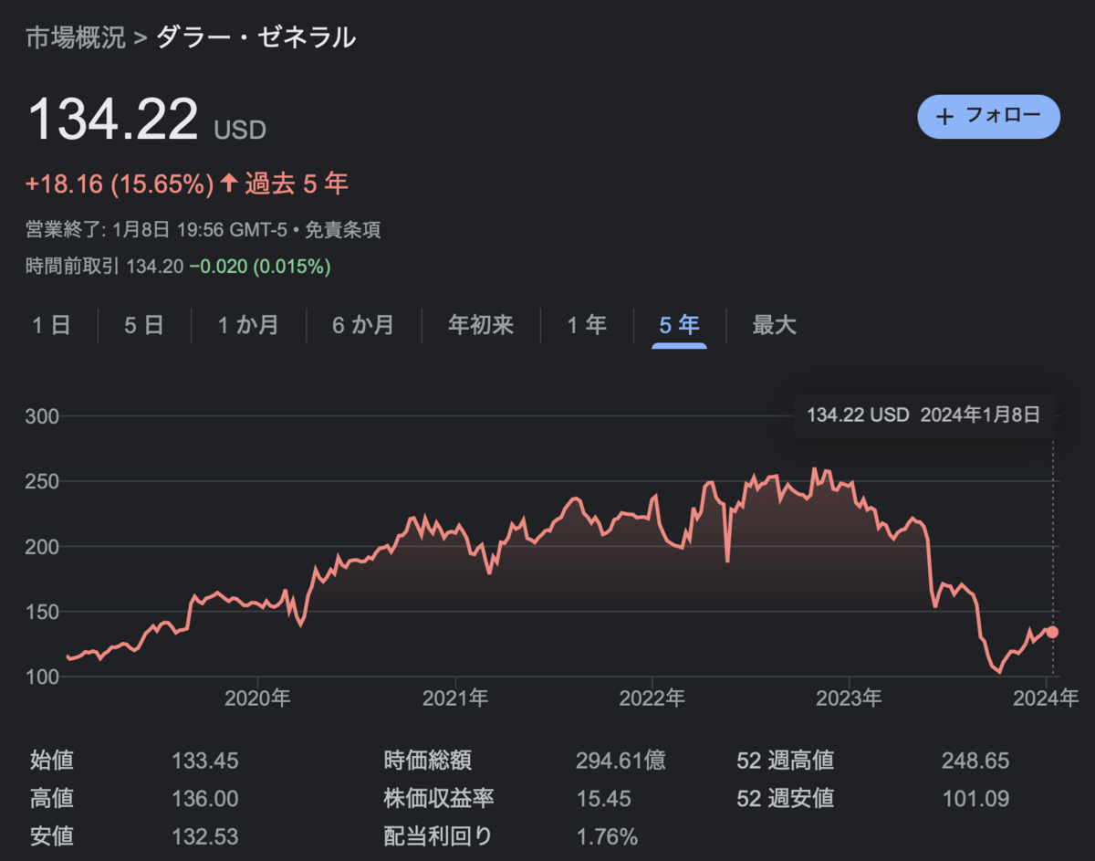Open the 免責条項 disclaimer link
Screen dimensions: 1095x861
(x=342, y=230)
